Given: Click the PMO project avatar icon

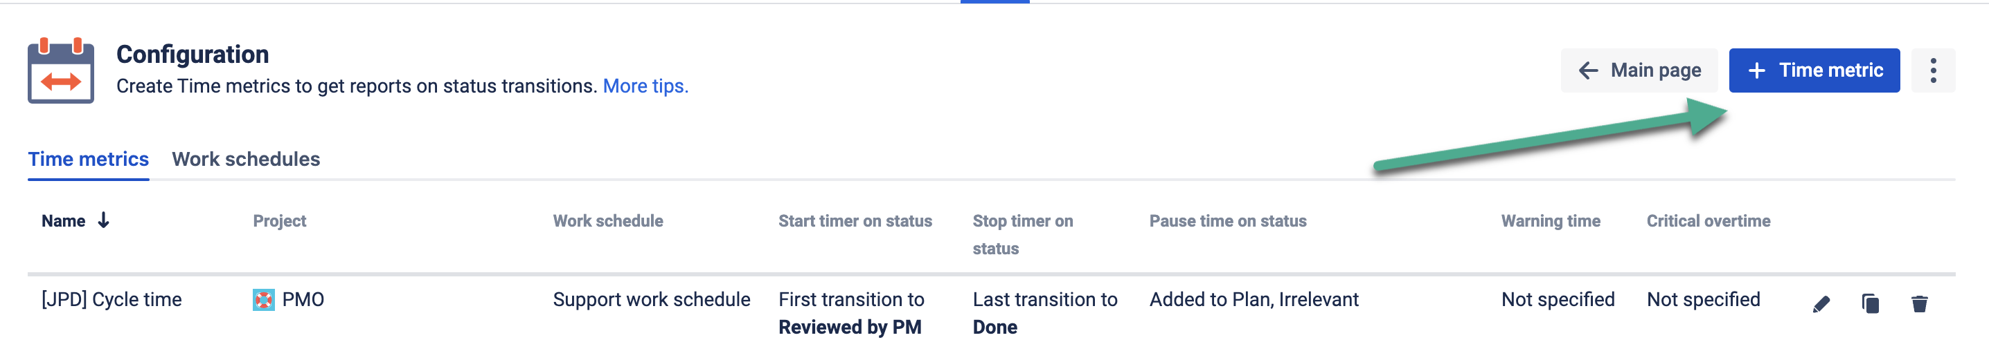Looking at the screenshot, I should click(x=263, y=299).
